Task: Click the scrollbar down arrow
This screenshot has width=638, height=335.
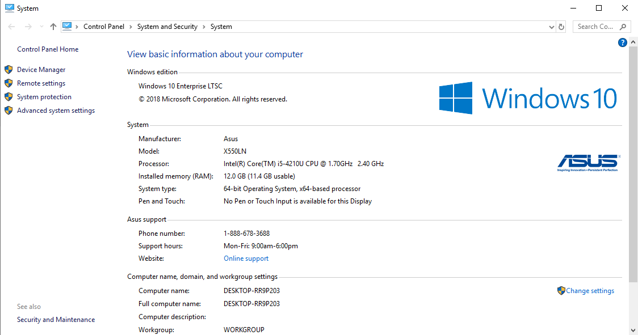Action: click(633, 330)
